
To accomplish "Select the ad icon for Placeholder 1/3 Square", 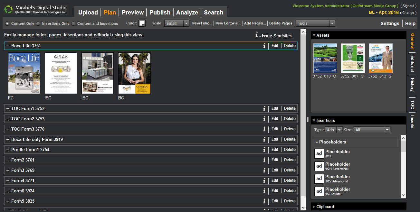I will click(x=319, y=191).
